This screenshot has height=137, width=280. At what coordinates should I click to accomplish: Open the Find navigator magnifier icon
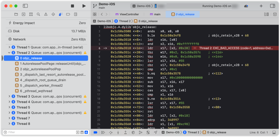click(38, 14)
